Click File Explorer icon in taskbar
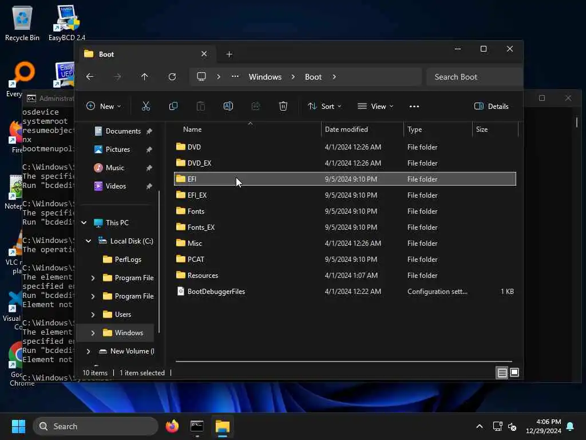This screenshot has height=440, width=586. pos(223,426)
